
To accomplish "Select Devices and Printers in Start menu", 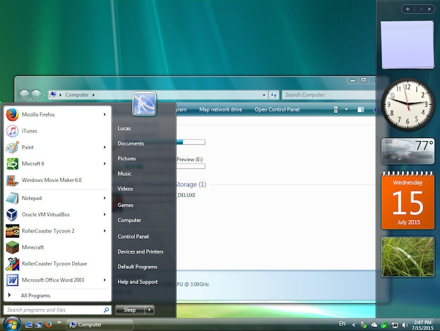I will 140,252.
